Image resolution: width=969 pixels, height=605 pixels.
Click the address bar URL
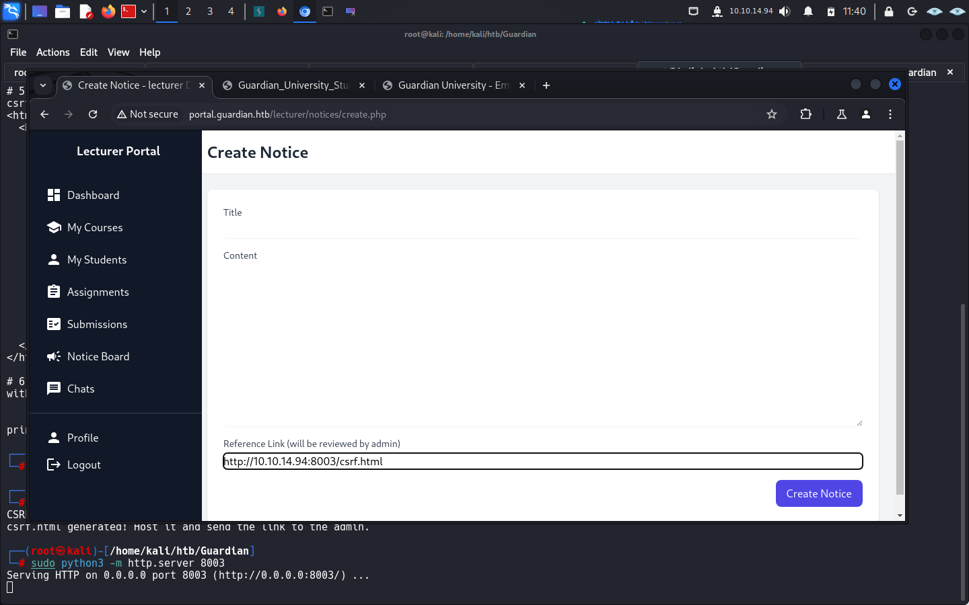(287, 114)
